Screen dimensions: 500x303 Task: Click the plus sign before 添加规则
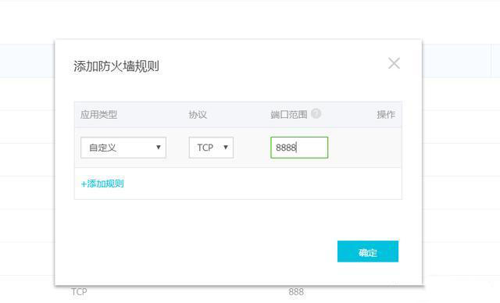point(84,184)
